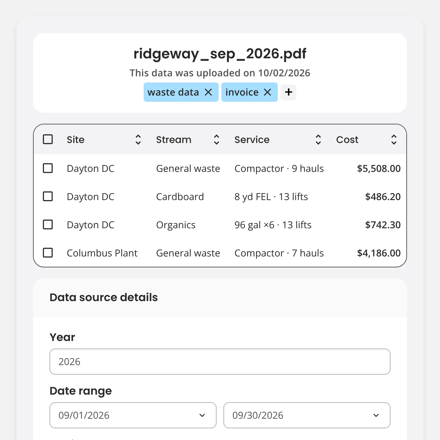Sort table by Service column
The image size is (440, 440).
[x=318, y=140]
